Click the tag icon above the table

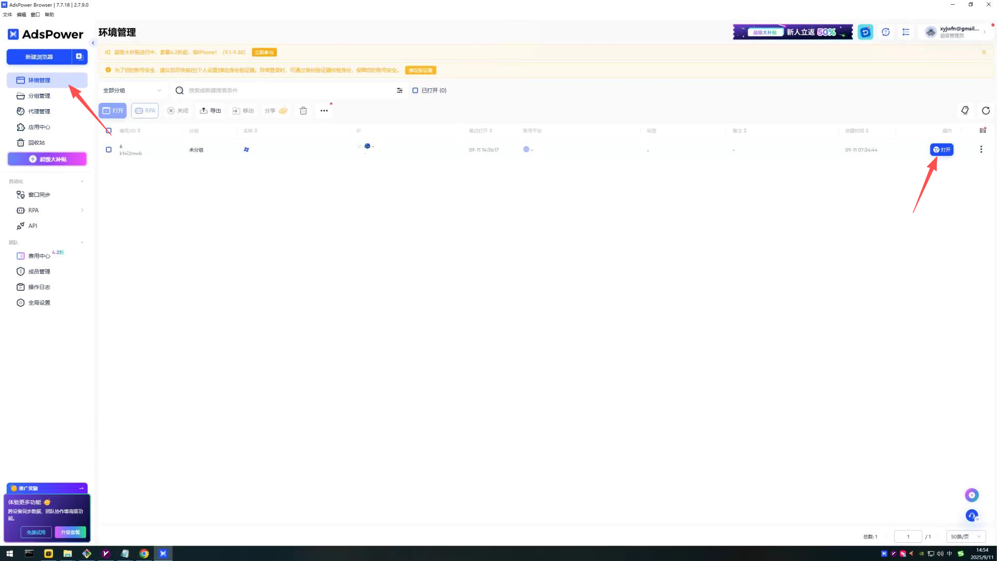[x=965, y=111]
